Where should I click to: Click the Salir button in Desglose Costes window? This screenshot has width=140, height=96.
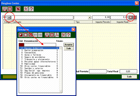129,77
